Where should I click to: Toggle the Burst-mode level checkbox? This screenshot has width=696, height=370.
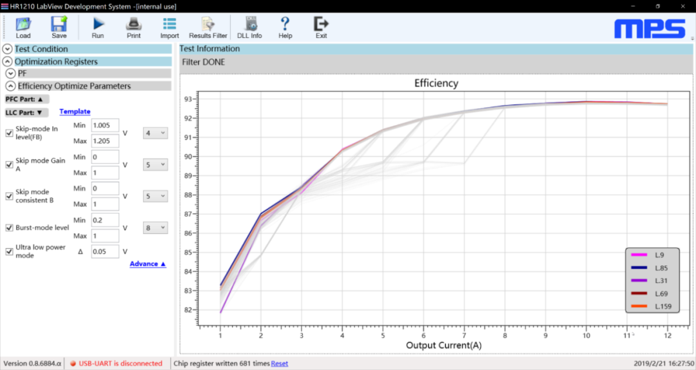(x=9, y=228)
